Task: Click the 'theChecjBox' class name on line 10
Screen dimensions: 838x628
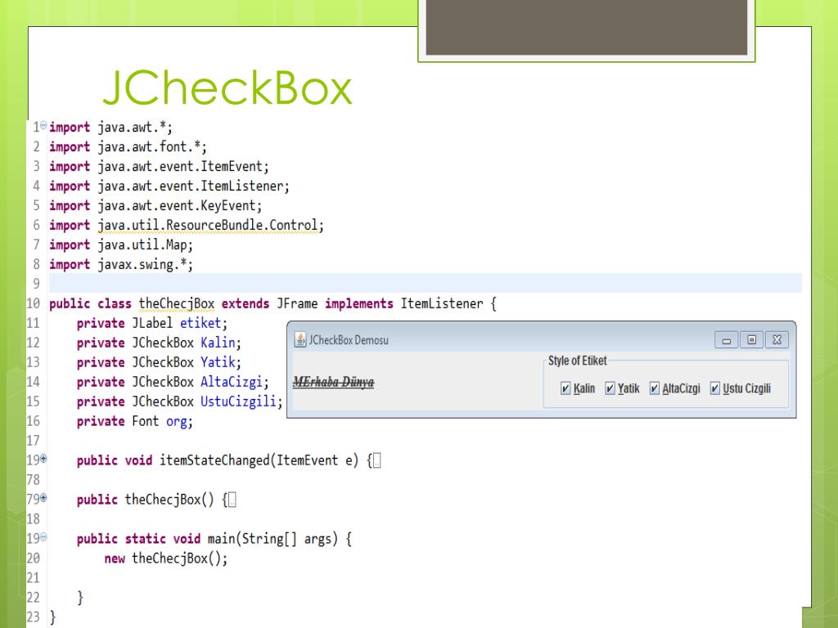Action: [x=177, y=304]
